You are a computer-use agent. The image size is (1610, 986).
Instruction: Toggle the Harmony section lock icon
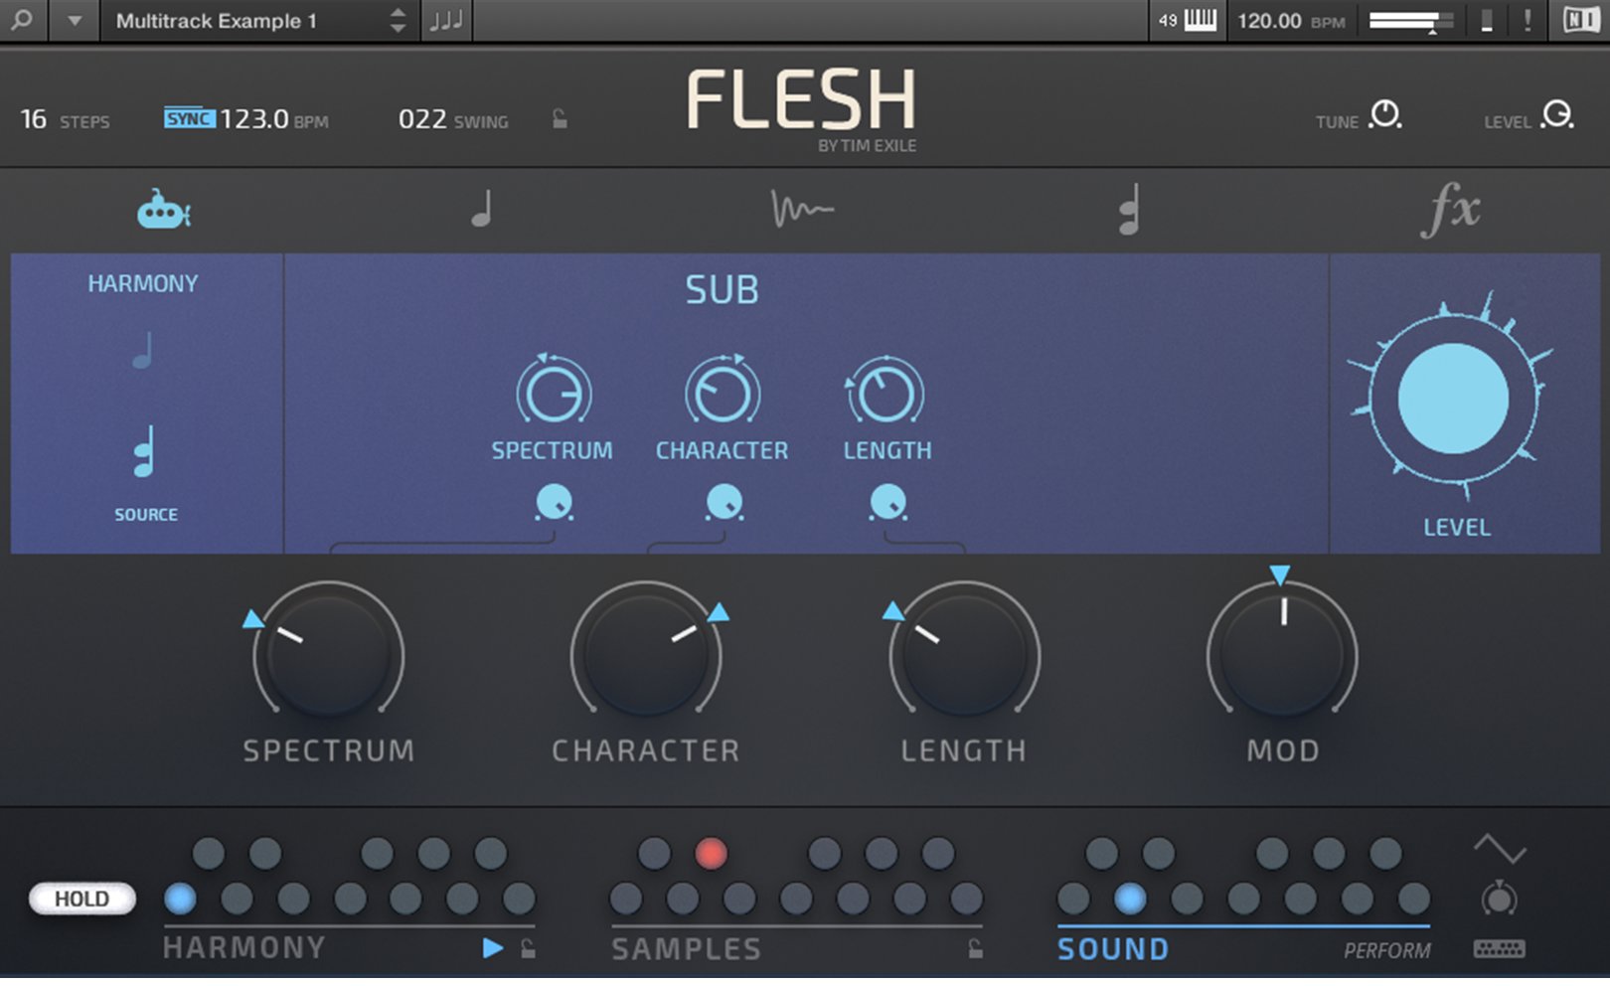[x=529, y=948]
